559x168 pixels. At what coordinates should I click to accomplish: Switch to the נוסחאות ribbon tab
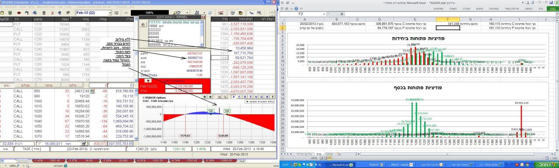494,9
